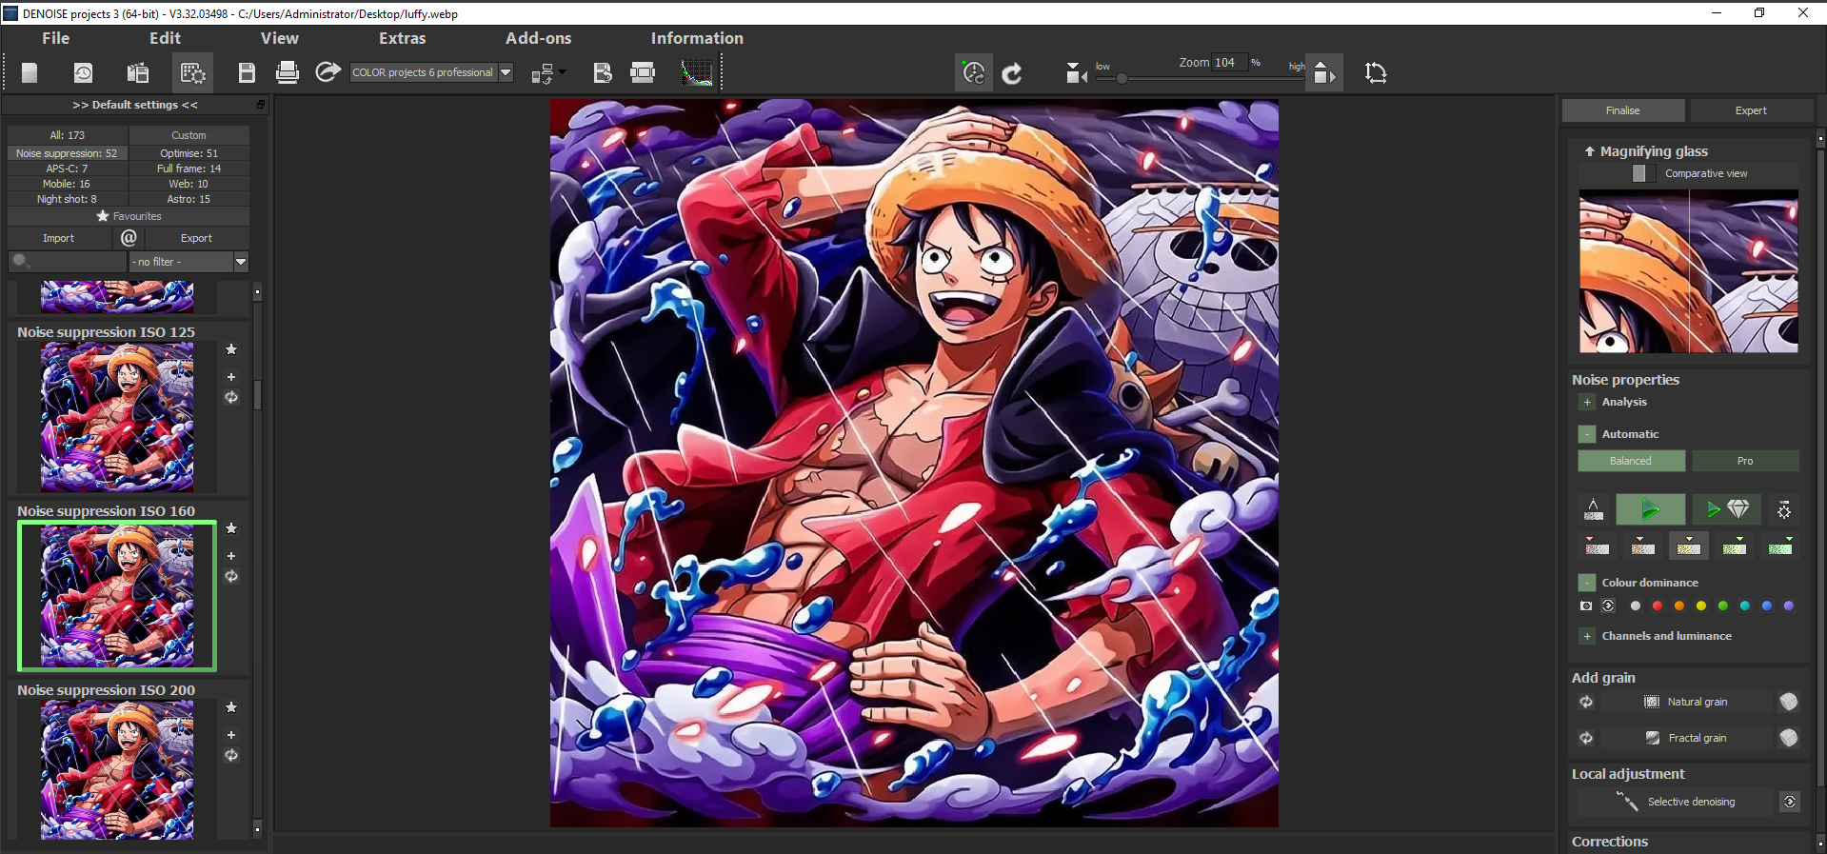Click the favourite star for ISO 160 preset
Viewport: 1827px width, 854px height.
pos(231,528)
